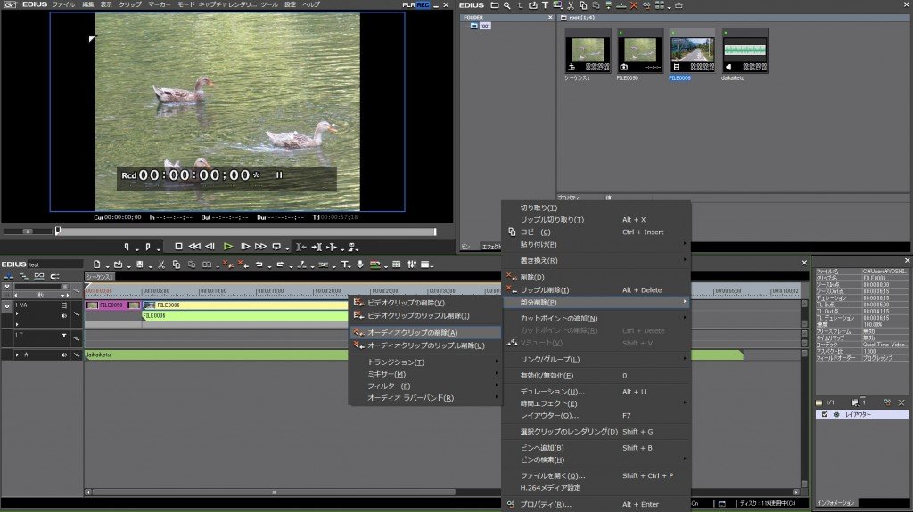Uncheck the レイアウター effect checkbox

click(825, 414)
